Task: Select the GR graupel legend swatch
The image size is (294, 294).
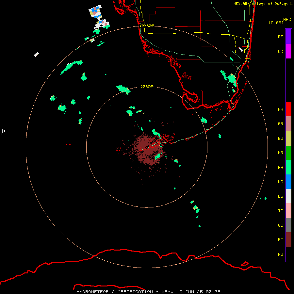Action: tap(288, 124)
